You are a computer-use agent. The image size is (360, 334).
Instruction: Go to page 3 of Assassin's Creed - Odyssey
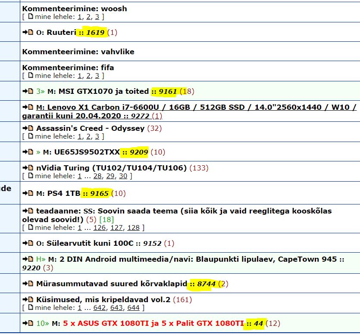(x=97, y=136)
